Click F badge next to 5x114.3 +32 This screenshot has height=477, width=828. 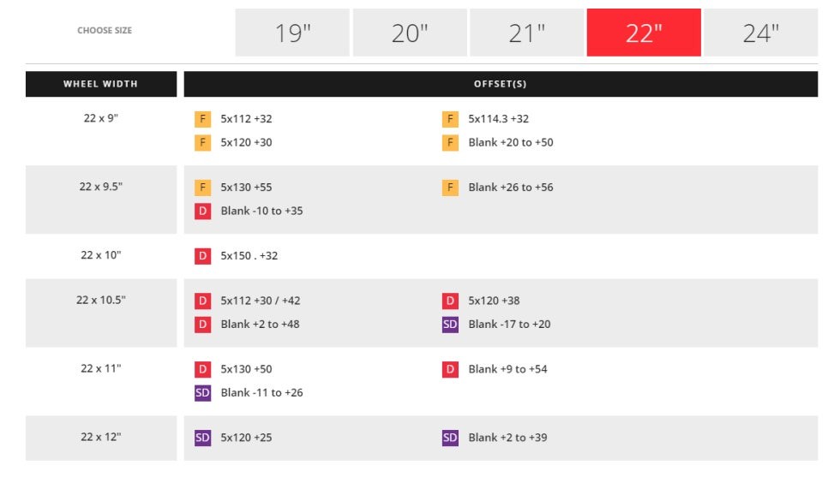(x=450, y=119)
